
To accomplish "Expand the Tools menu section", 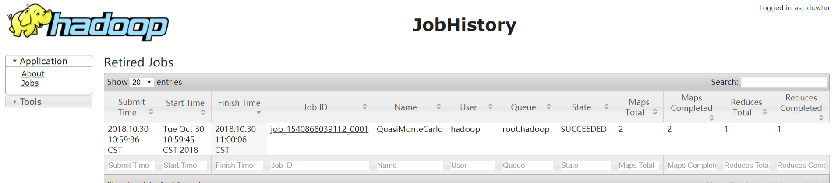I will 49,102.
